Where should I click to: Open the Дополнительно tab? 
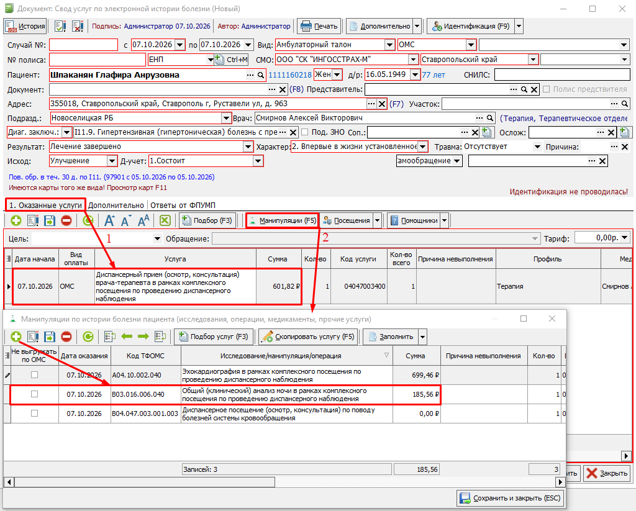coord(116,206)
